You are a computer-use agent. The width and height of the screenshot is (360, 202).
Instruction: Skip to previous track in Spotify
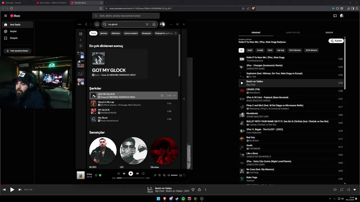124,174
